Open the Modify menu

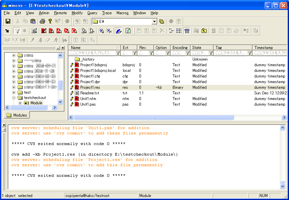tap(77, 13)
